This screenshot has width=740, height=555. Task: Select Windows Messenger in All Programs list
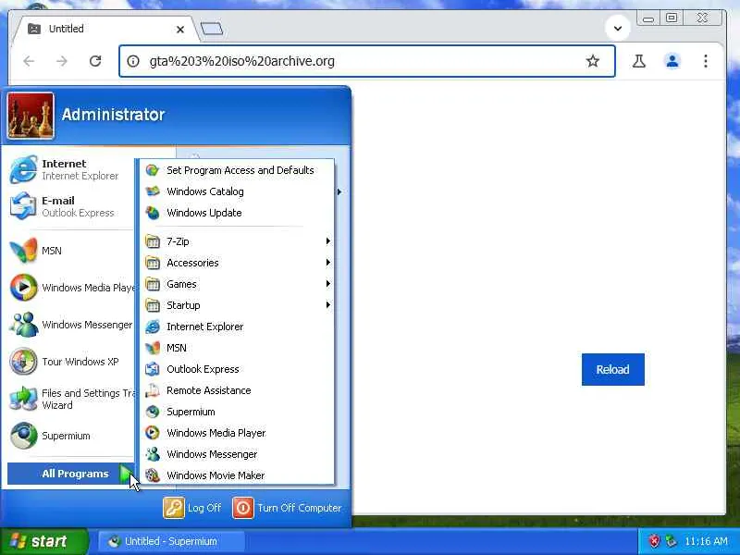pos(238,454)
